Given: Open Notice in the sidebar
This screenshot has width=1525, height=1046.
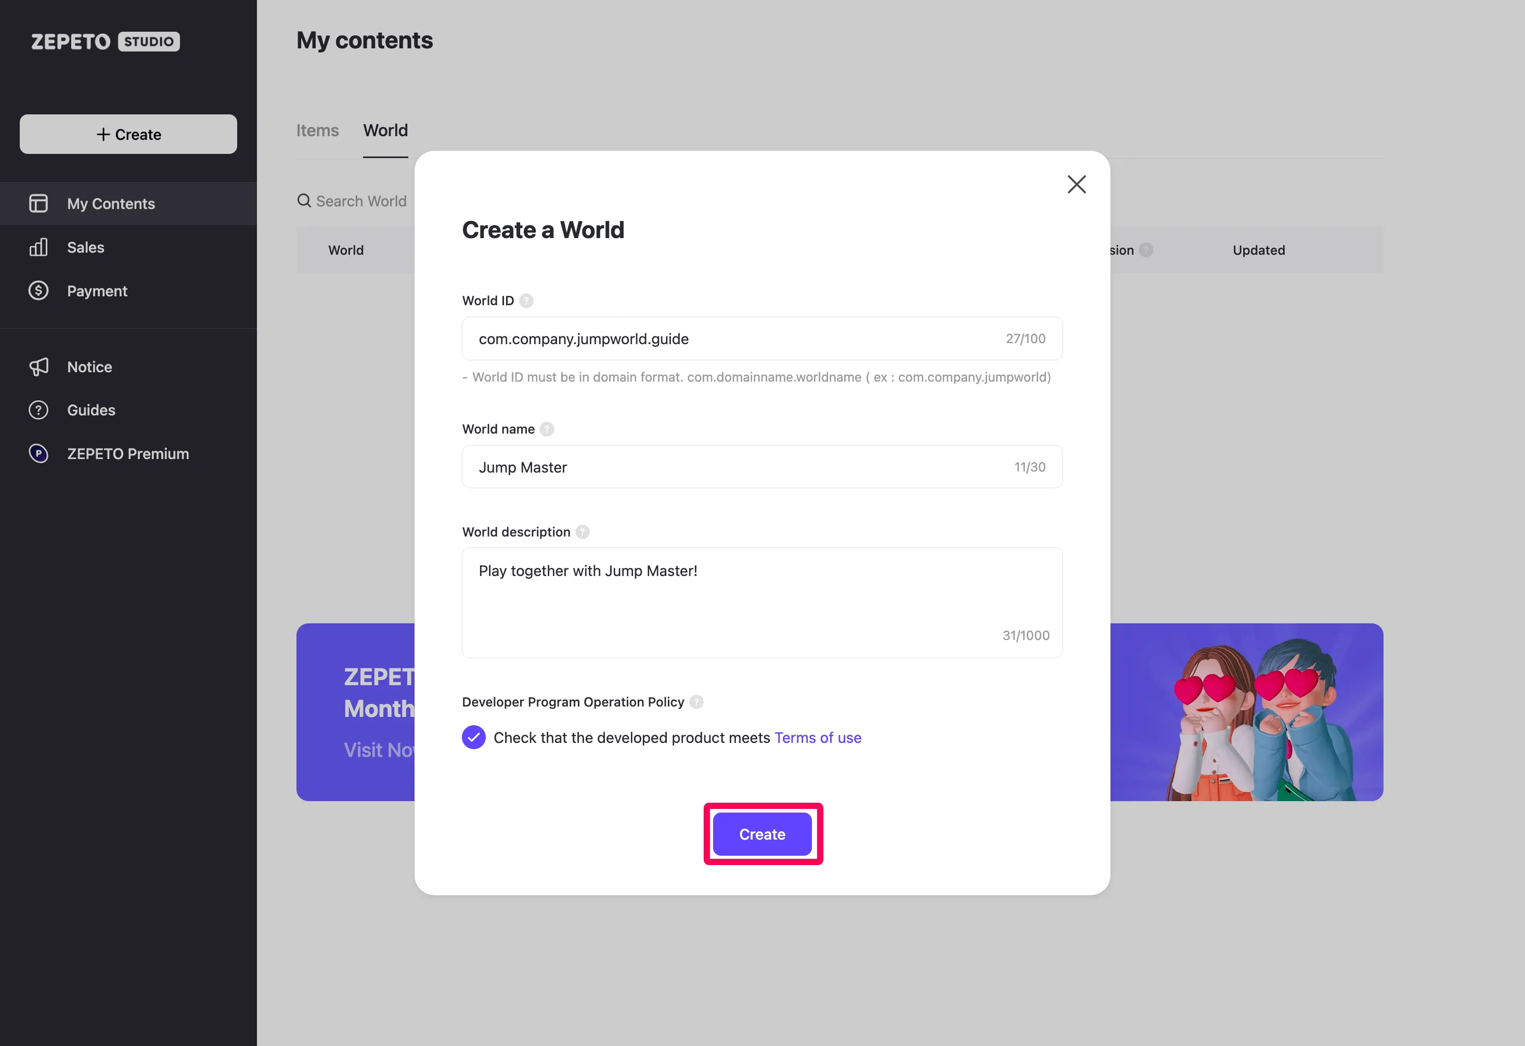Looking at the screenshot, I should [x=128, y=367].
